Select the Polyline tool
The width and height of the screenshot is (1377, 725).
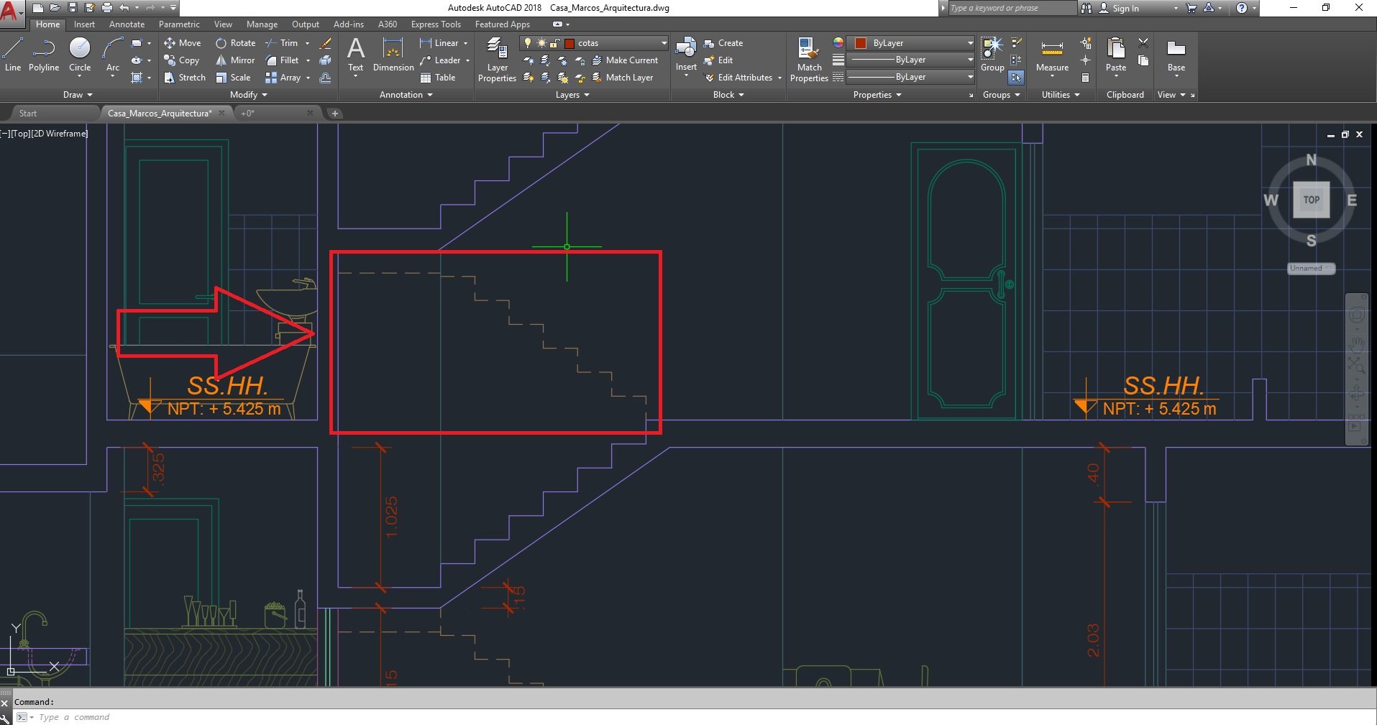(x=44, y=55)
